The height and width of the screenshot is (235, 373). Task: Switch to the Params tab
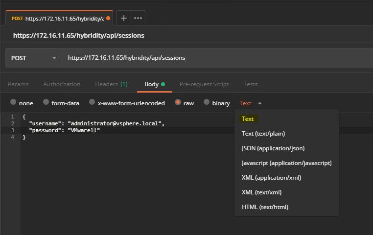(x=18, y=84)
